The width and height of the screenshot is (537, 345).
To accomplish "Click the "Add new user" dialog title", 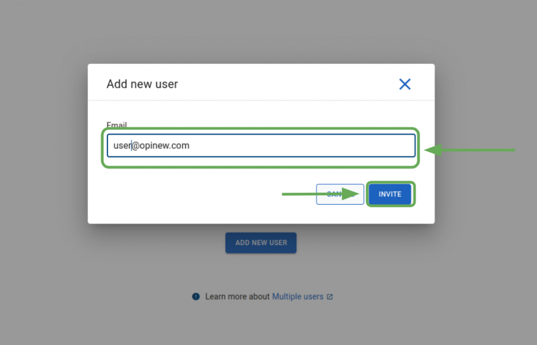I will [x=142, y=84].
